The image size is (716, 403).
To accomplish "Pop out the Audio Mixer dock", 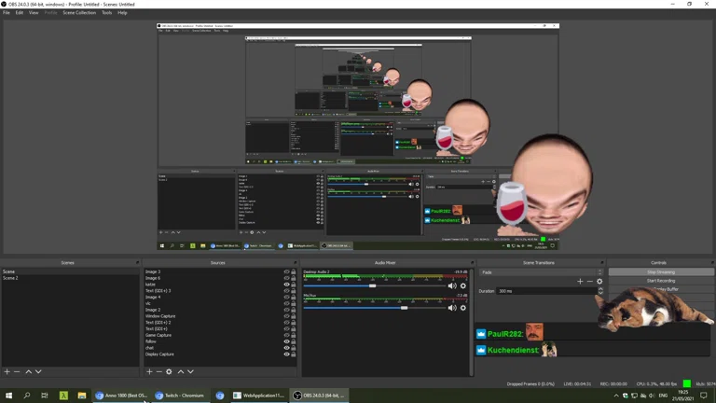I will click(471, 263).
